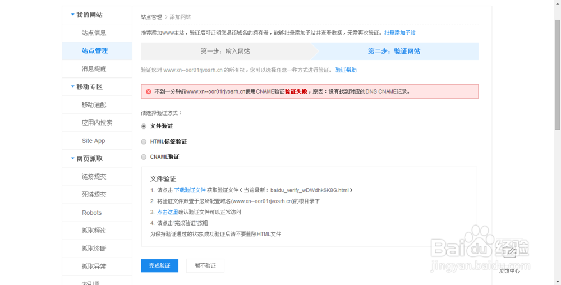Open the 验证帮助 link
Viewport: 561px width, 285px height.
pos(346,70)
